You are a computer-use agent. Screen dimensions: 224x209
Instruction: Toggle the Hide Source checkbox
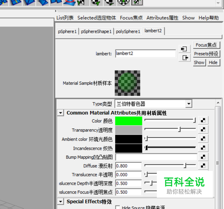118,207
